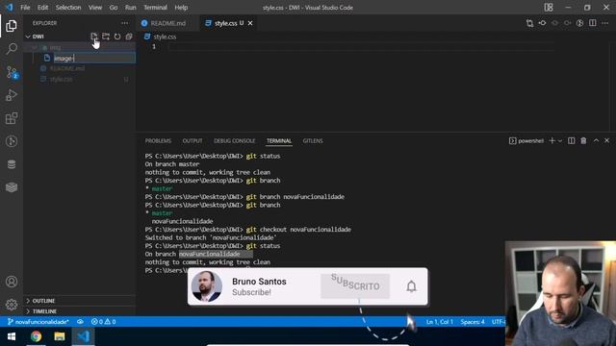Select style.css in the Explorer tree

tap(62, 79)
